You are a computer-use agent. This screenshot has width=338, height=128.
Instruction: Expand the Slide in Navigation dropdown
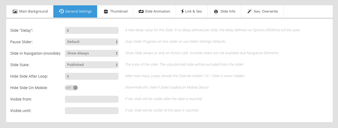click(x=92, y=53)
